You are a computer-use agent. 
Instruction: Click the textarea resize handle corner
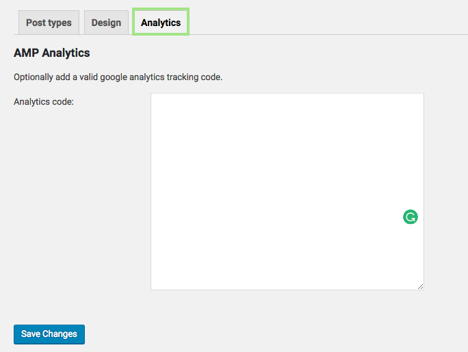[x=420, y=286]
